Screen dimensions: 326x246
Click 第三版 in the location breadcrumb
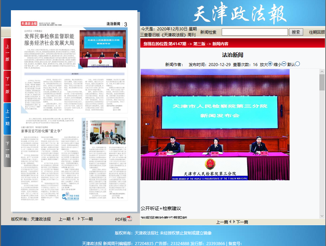click(x=199, y=44)
